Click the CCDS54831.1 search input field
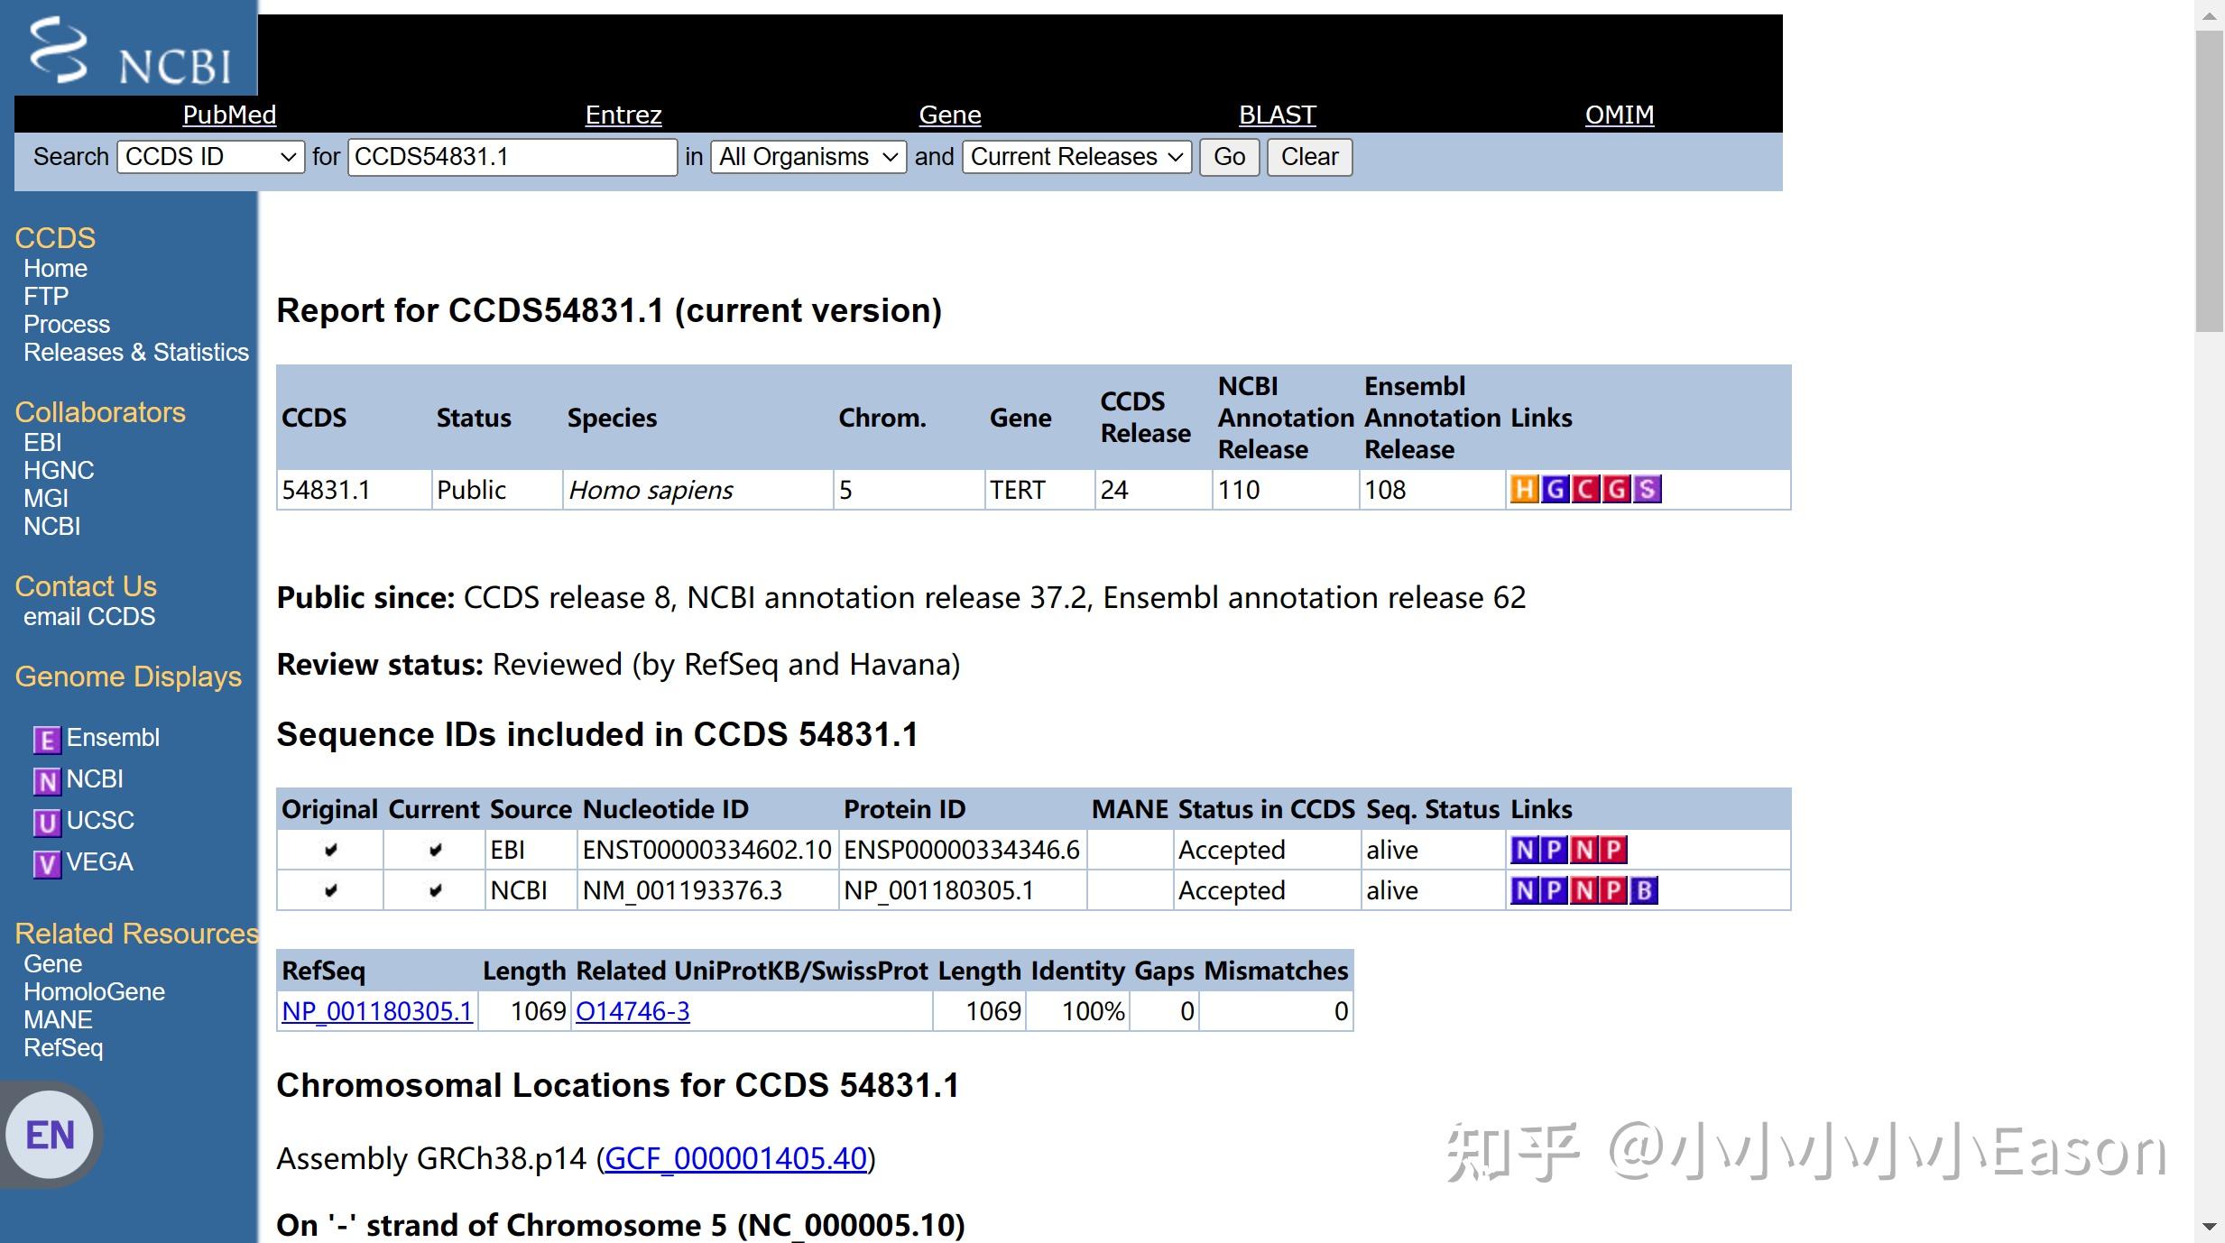This screenshot has height=1243, width=2225. [512, 157]
